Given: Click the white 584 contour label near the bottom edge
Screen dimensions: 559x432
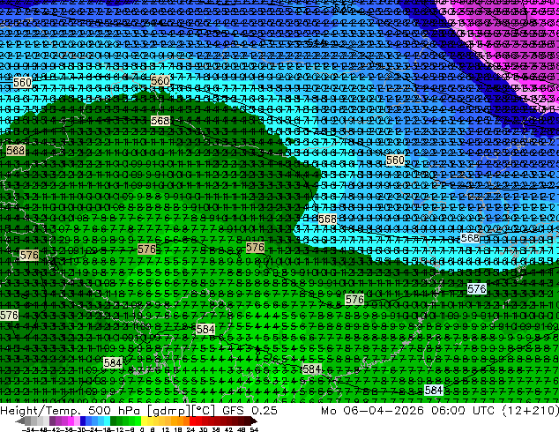Looking at the screenshot, I should point(434,391).
